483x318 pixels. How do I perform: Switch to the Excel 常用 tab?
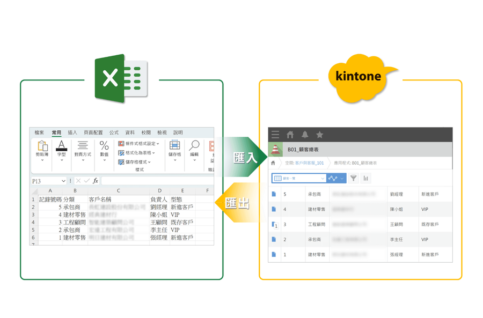[56, 132]
